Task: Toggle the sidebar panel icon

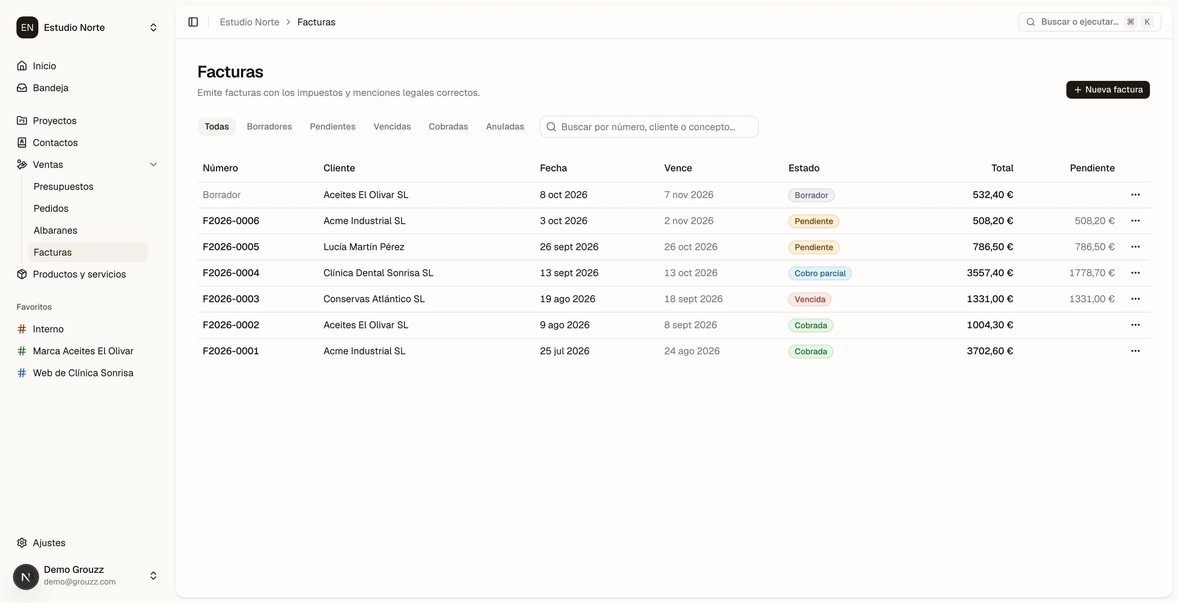Action: pos(193,22)
